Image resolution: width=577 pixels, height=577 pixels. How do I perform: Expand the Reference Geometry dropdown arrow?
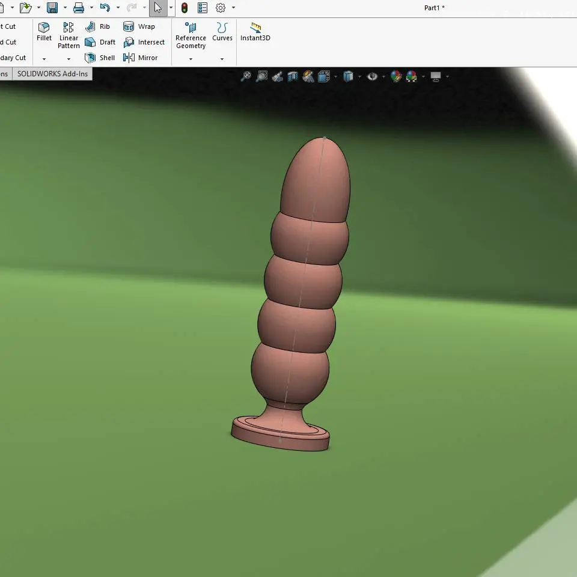pyautogui.click(x=191, y=59)
